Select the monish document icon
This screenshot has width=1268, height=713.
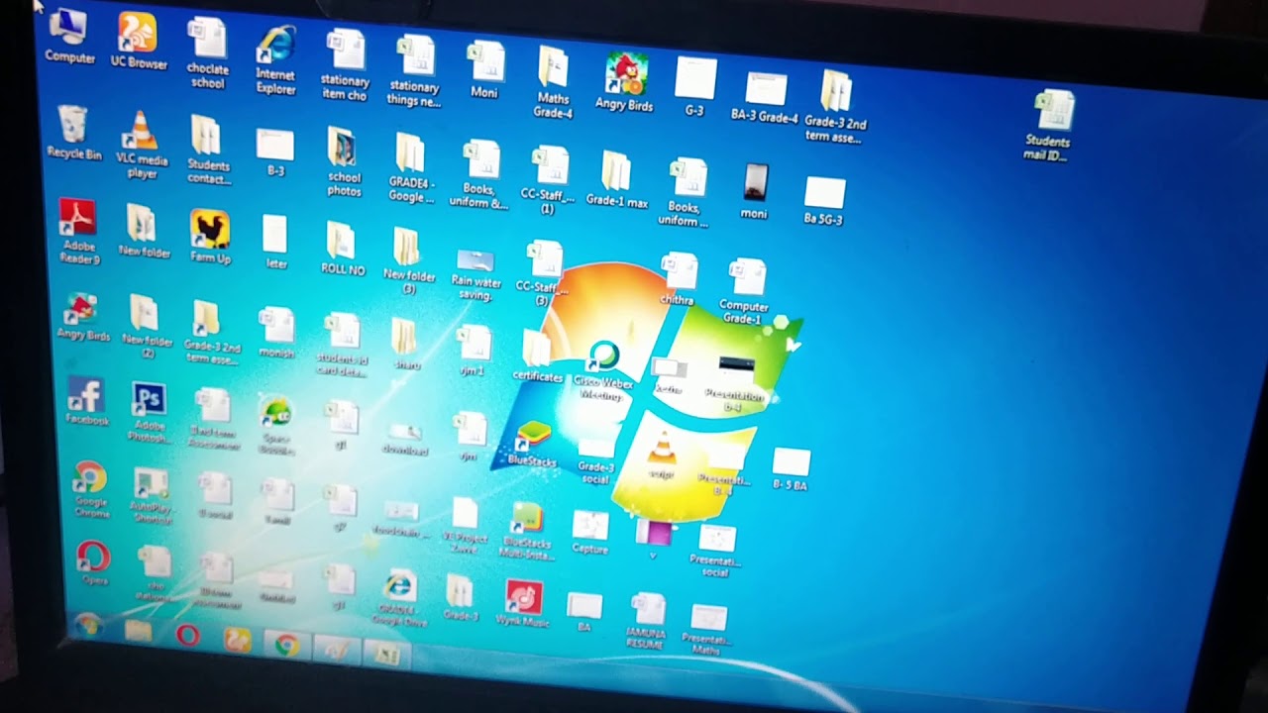click(x=276, y=332)
